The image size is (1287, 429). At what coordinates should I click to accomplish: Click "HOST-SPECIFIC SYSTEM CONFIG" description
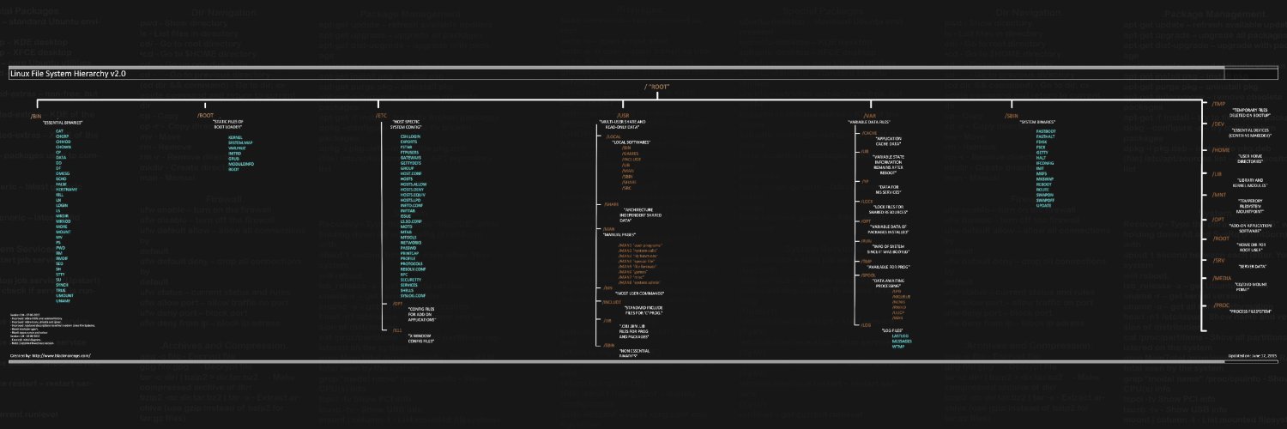point(405,125)
